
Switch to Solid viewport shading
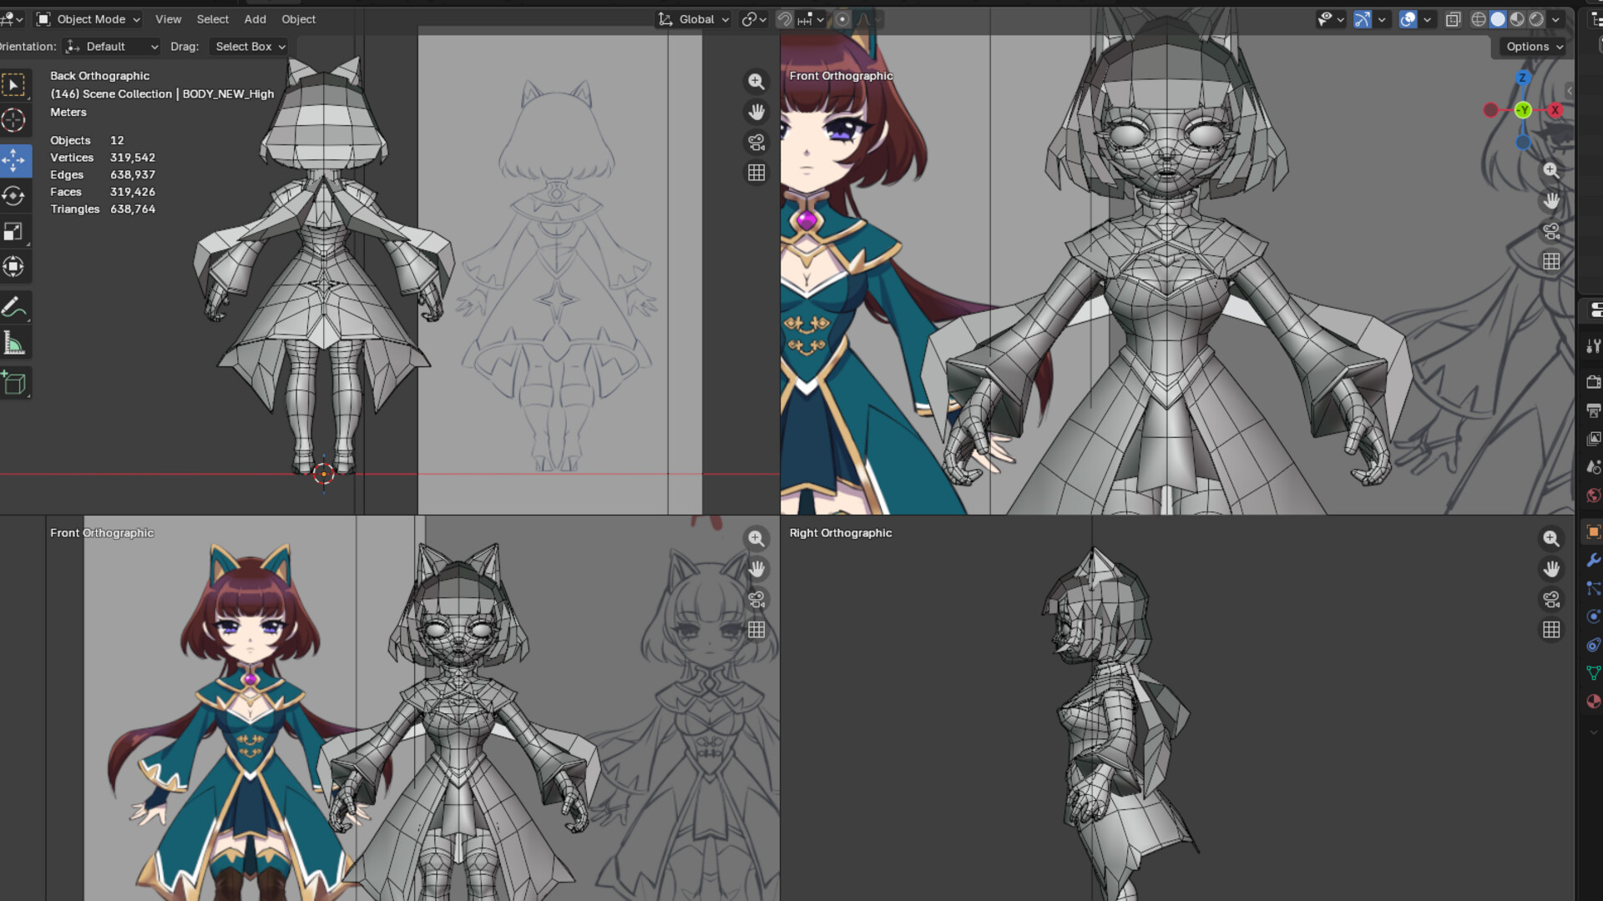tap(1498, 19)
